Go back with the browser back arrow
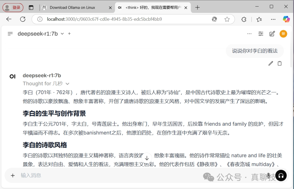Viewport: 294px width, 189px height. point(9,19)
